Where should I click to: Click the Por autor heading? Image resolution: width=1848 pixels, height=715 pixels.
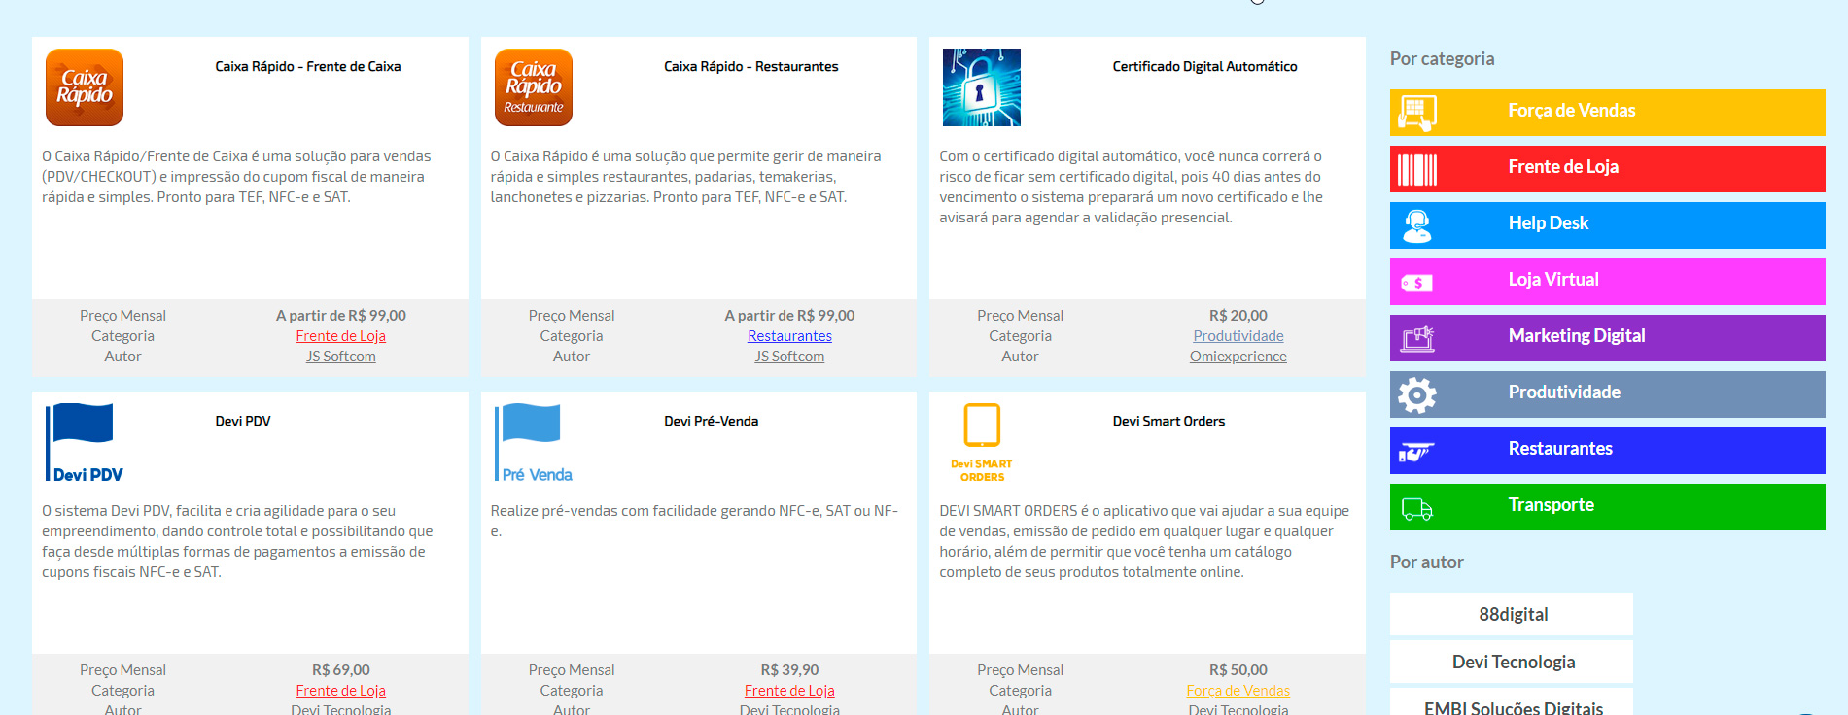pos(1427,562)
